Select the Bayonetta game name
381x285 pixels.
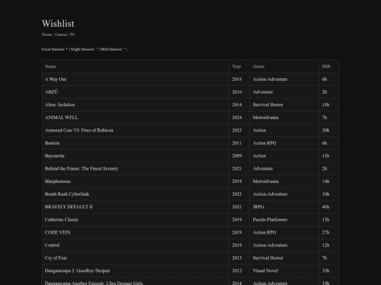[54, 156]
